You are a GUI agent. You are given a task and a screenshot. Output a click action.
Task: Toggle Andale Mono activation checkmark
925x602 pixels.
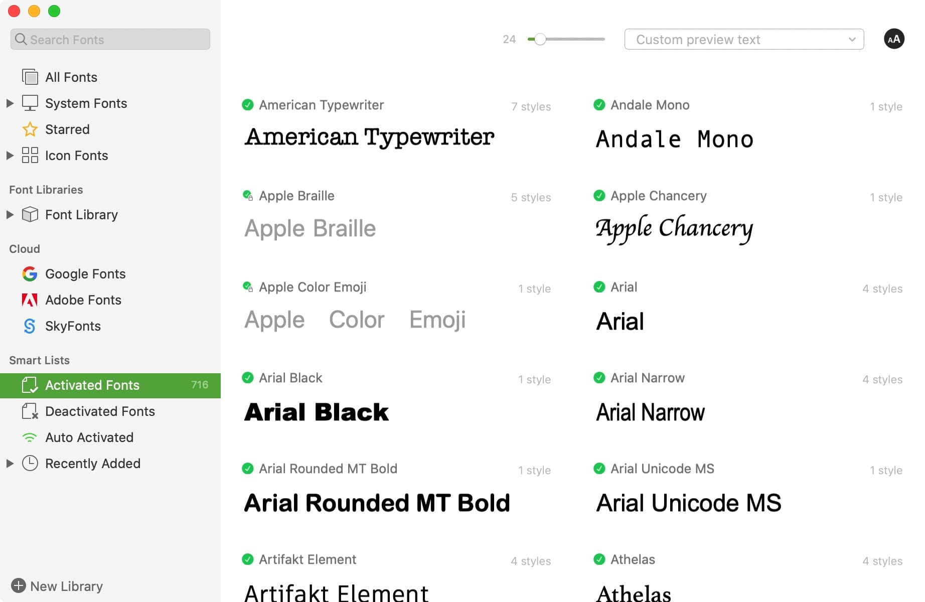pyautogui.click(x=599, y=105)
